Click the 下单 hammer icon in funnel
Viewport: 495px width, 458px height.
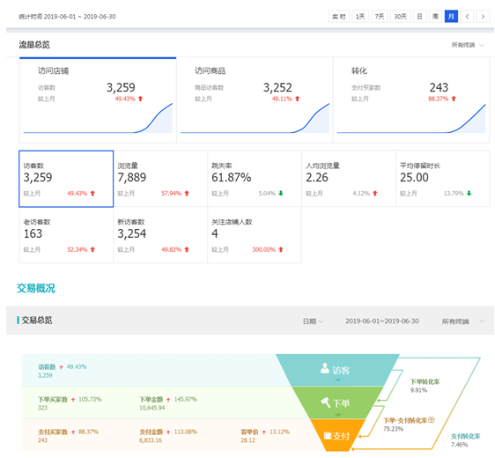click(326, 403)
